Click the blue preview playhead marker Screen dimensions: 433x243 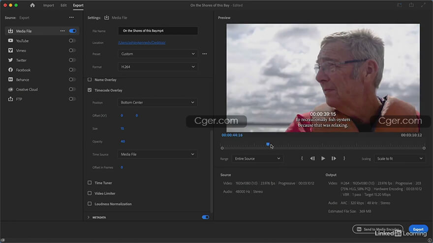pos(268,144)
